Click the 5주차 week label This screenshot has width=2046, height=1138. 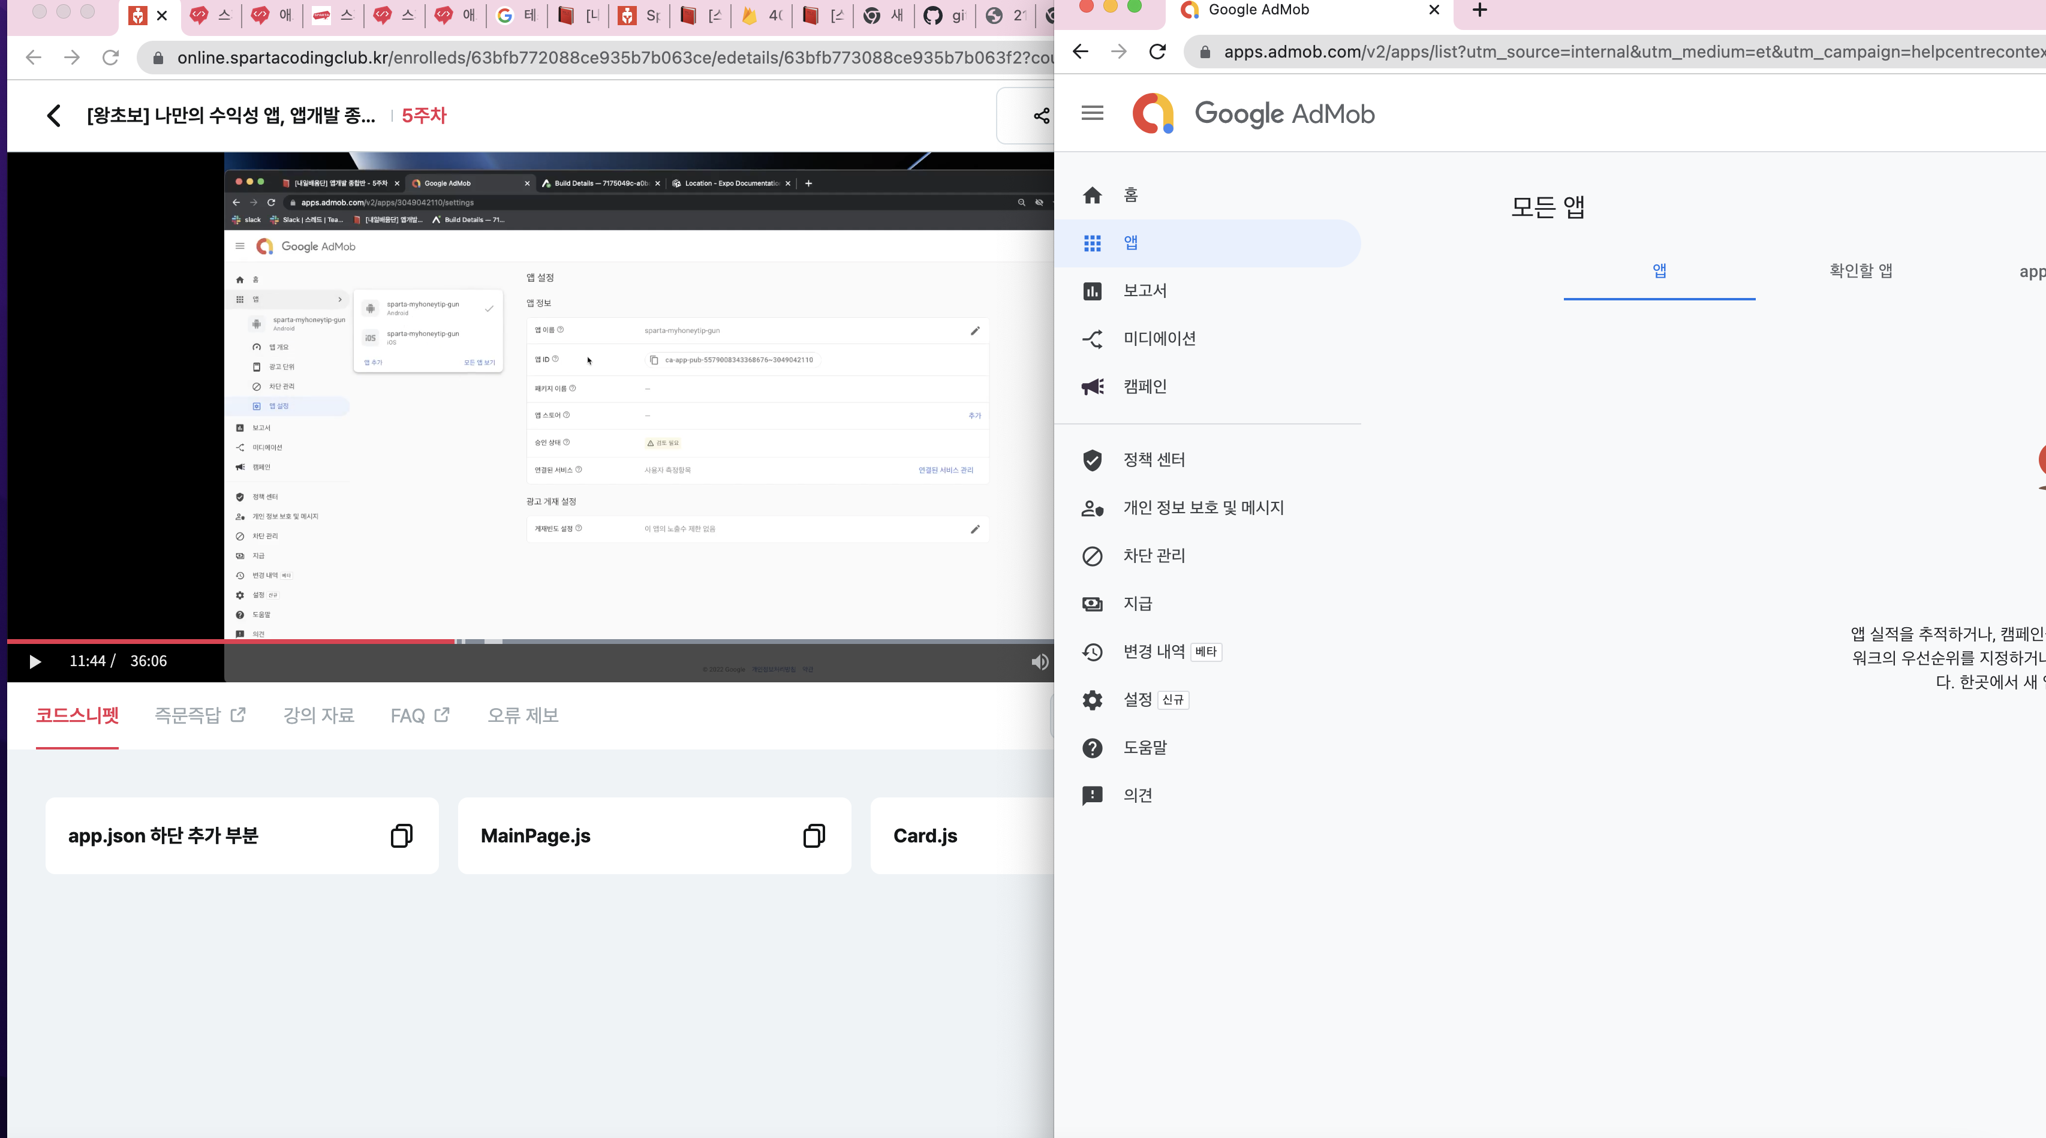click(x=424, y=116)
